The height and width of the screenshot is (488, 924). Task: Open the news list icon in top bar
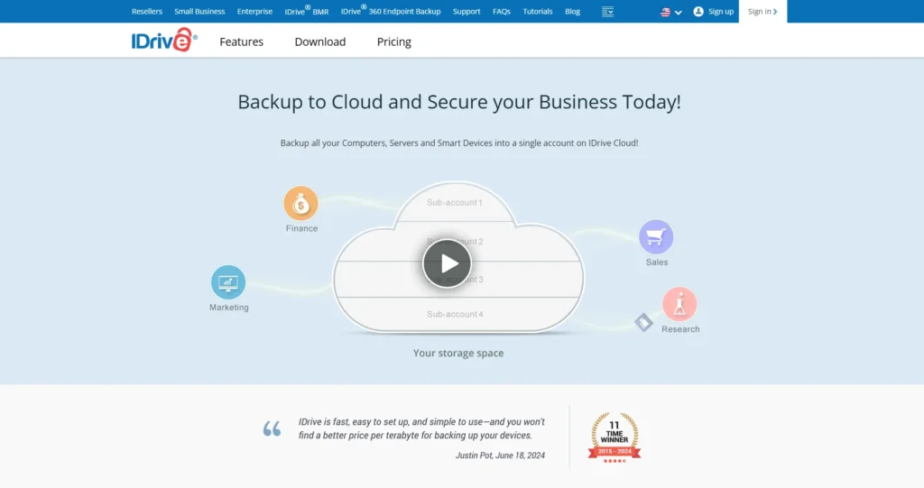(x=607, y=12)
